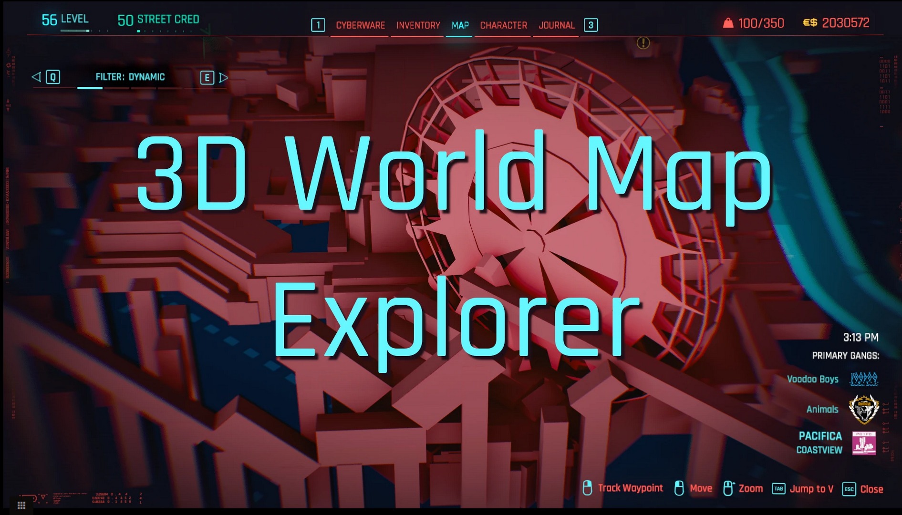The image size is (902, 515).
Task: Click the Voodoo Boys text
Action: click(x=812, y=379)
